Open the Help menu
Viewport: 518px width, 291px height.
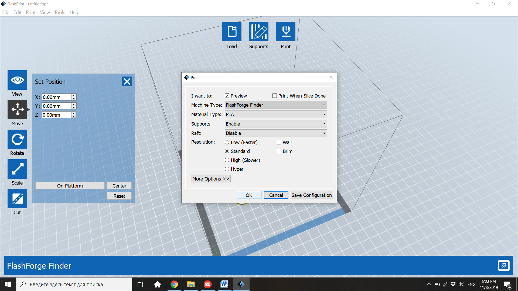[74, 12]
